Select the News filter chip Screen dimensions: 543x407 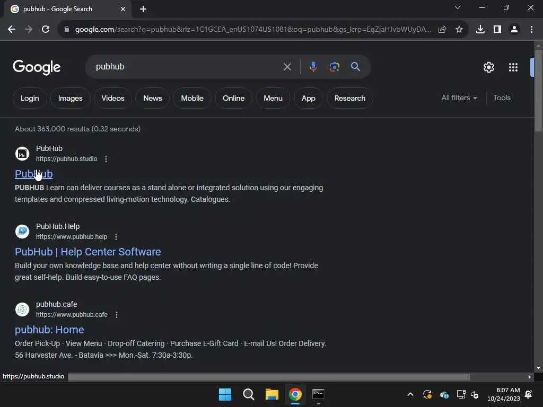pyautogui.click(x=153, y=98)
